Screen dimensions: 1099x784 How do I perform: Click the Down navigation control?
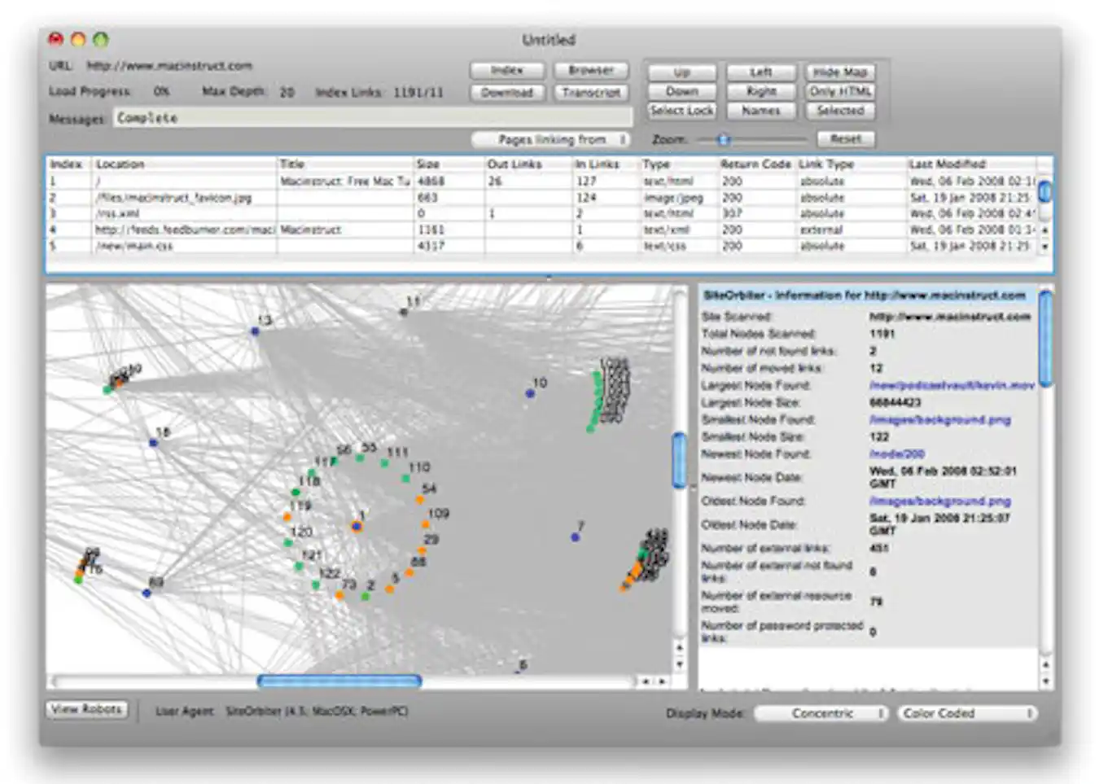(x=681, y=91)
